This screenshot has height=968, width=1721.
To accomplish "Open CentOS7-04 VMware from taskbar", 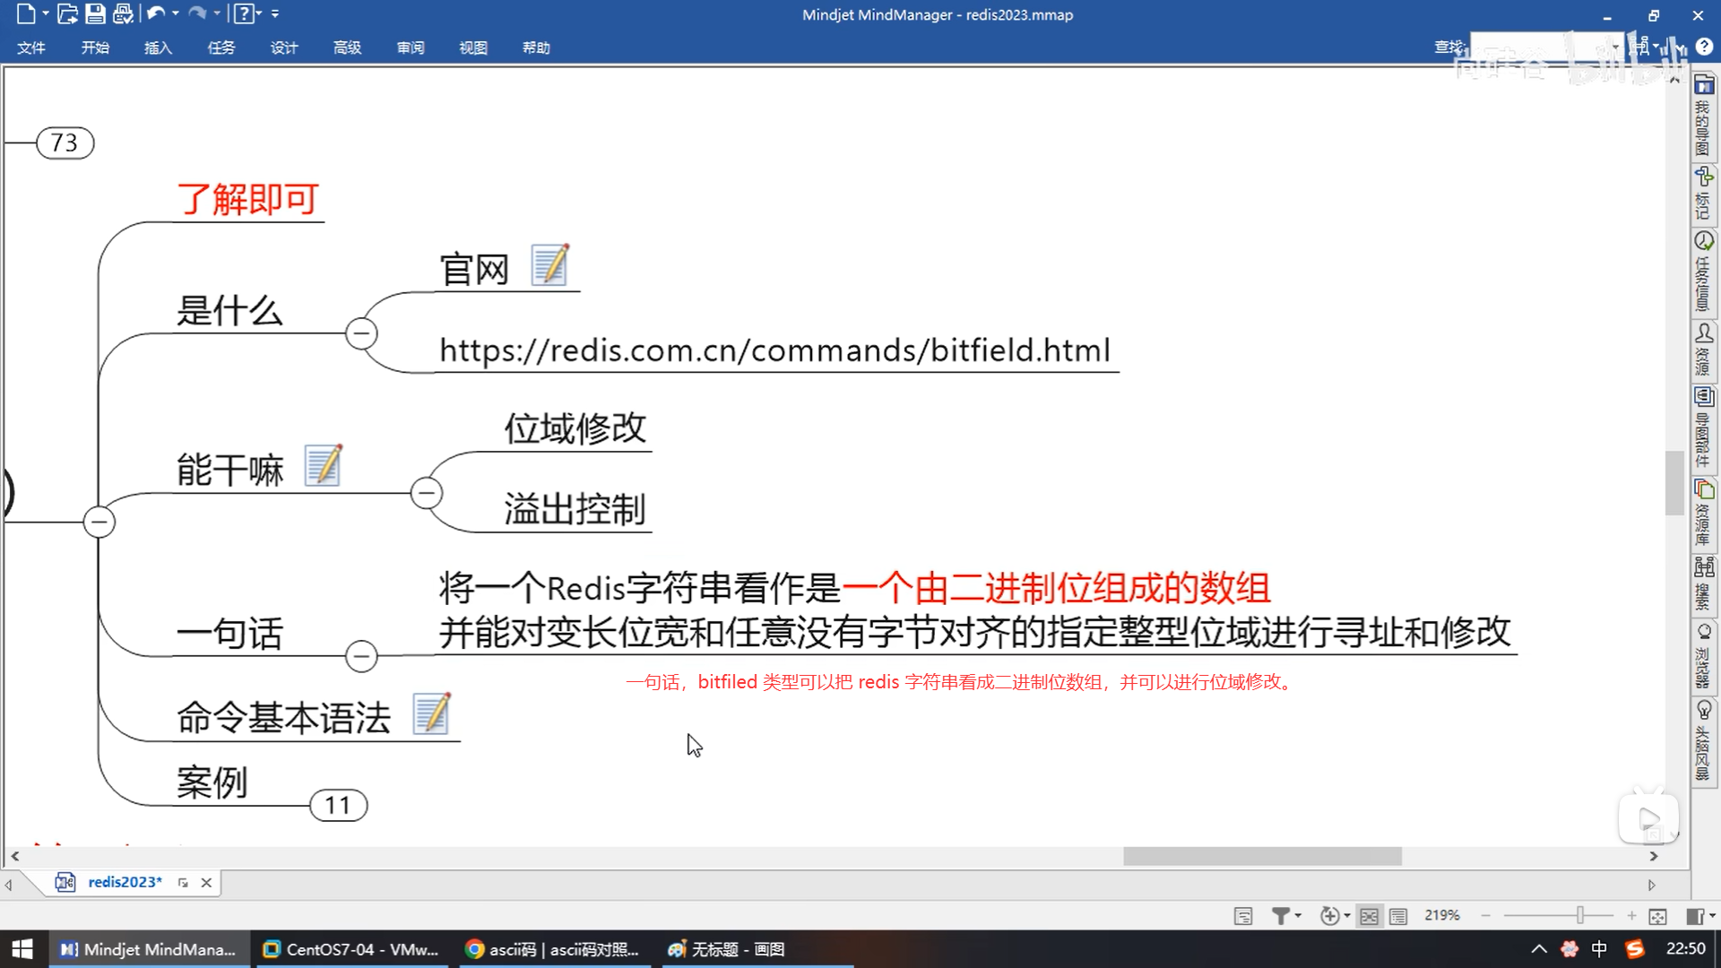I will tap(351, 949).
